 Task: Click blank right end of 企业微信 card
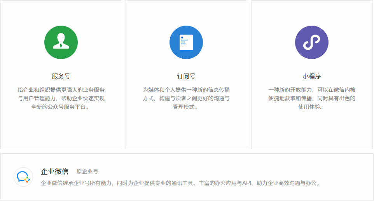click(350, 177)
